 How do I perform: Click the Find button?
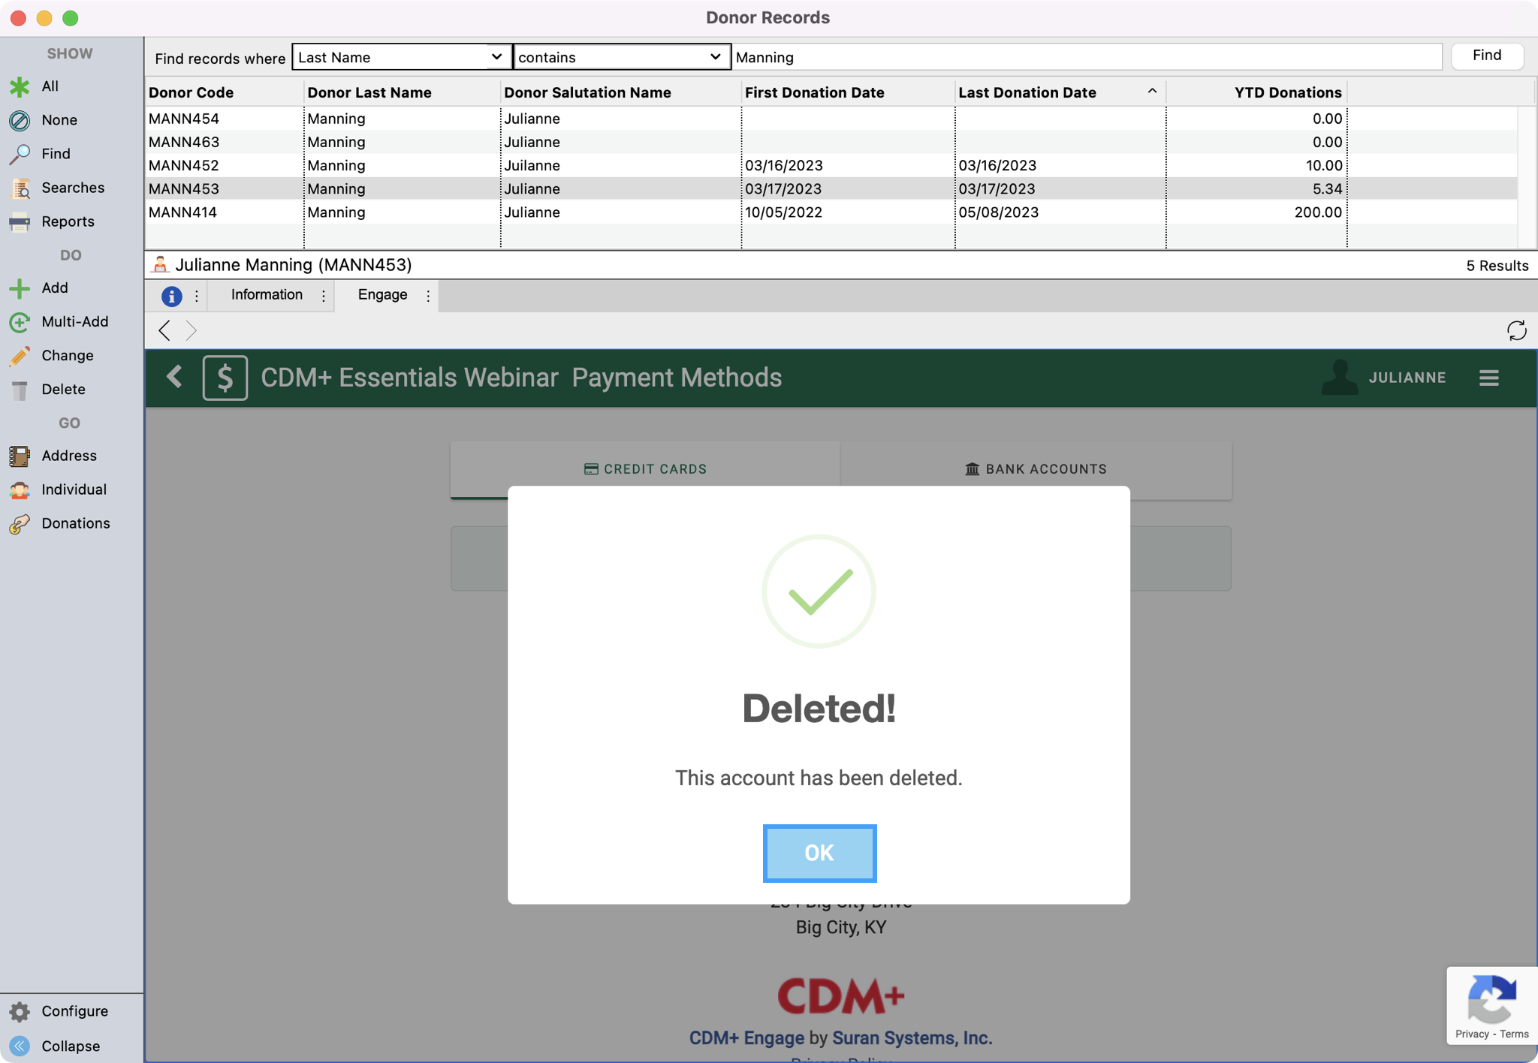tap(1486, 56)
